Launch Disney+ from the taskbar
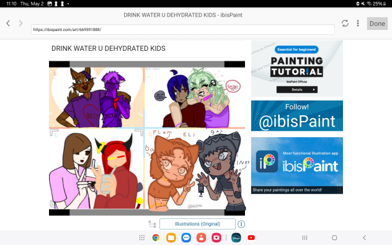Screen dimensions: 392x245 coord(236,238)
